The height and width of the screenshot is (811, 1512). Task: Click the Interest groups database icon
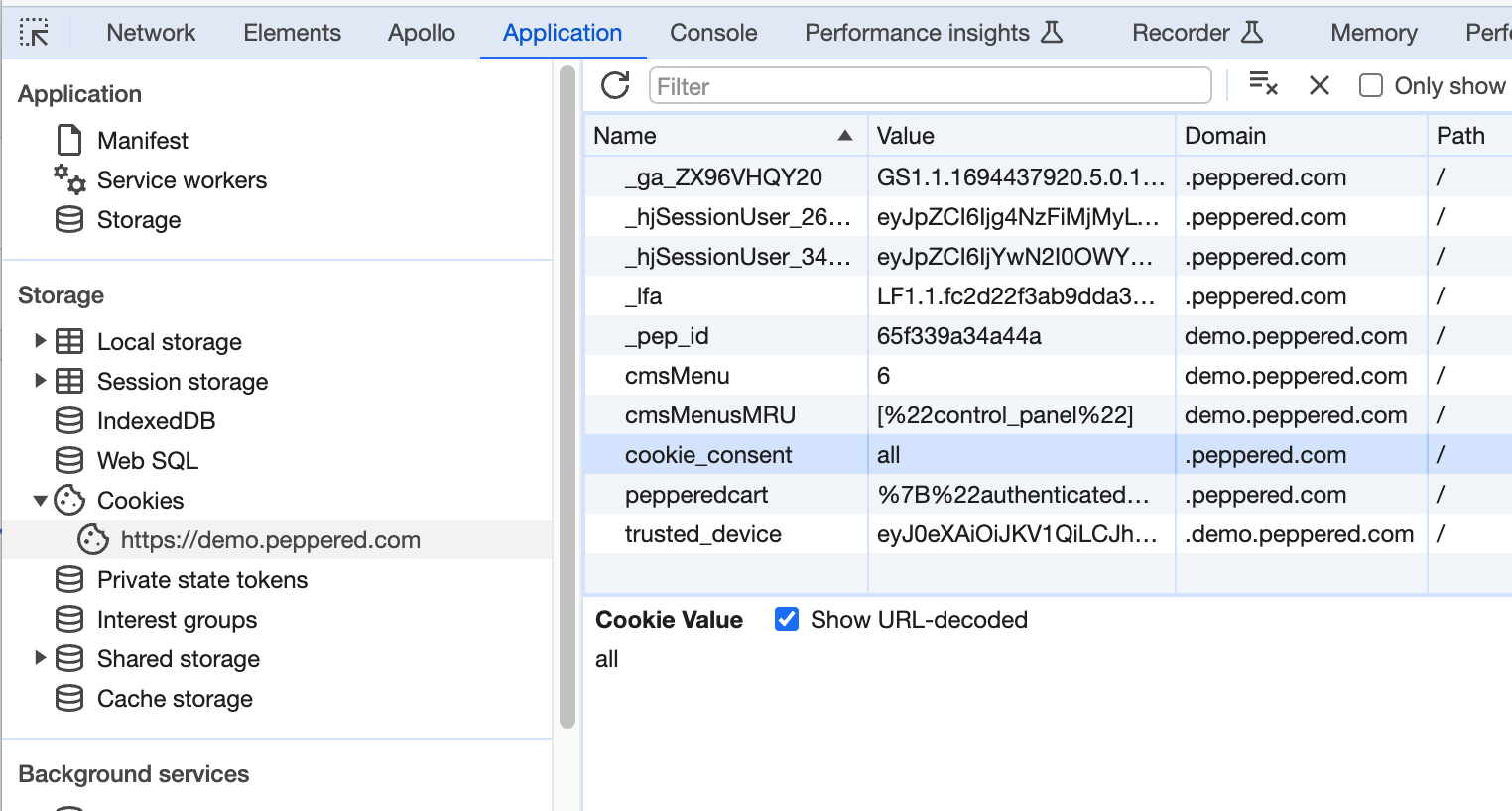click(x=69, y=619)
